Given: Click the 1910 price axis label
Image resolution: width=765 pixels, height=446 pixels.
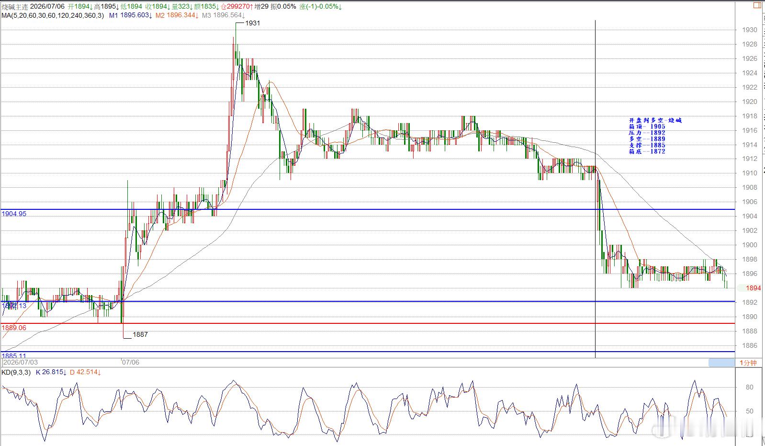Looking at the screenshot, I should 750,173.
